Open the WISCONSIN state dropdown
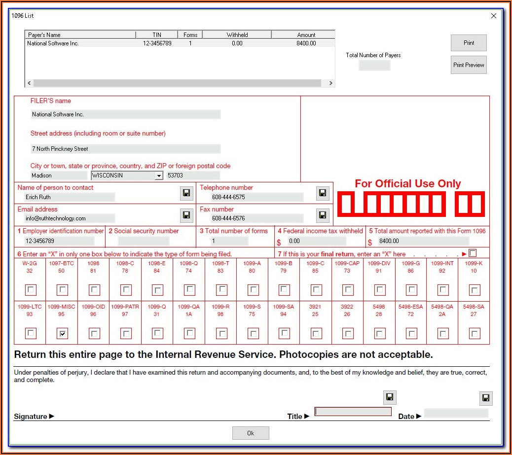Screen dimensions: 512x455 pos(159,176)
